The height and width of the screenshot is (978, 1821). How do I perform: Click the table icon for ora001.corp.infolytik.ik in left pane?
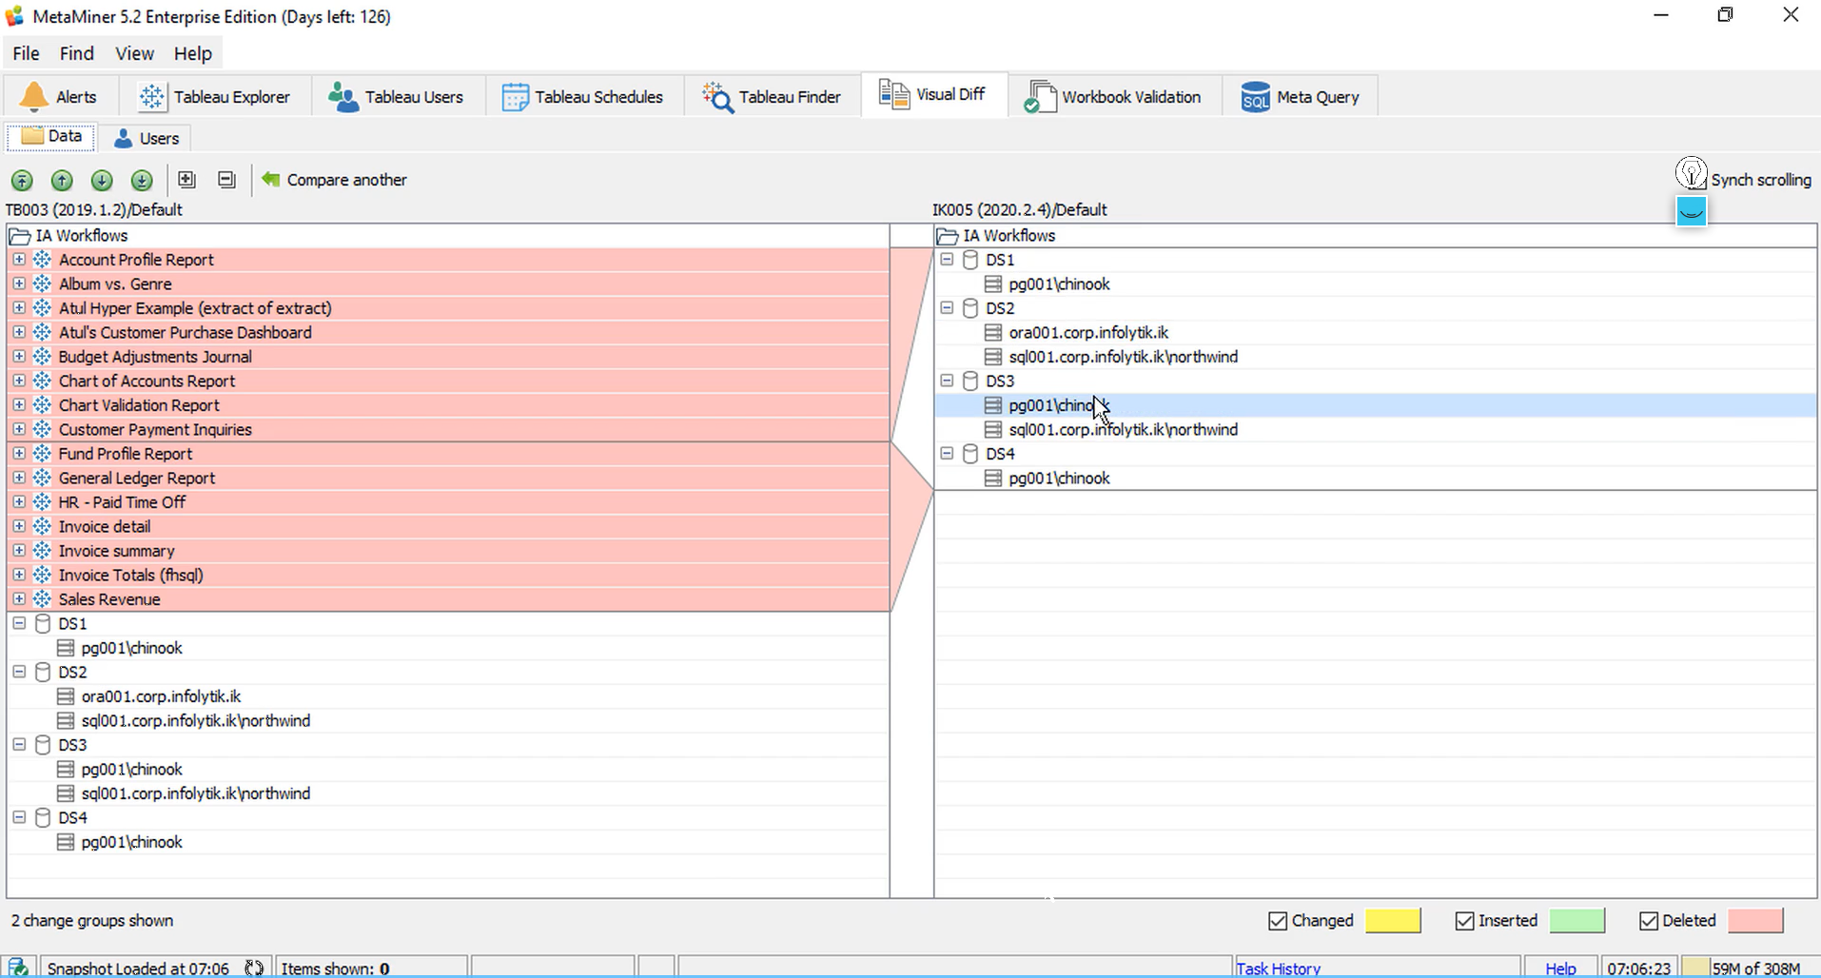[x=66, y=696]
